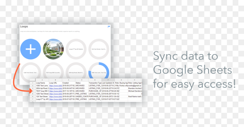Select the Loops panel heading text
Screen dimensions: 244x127
coord(24,27)
